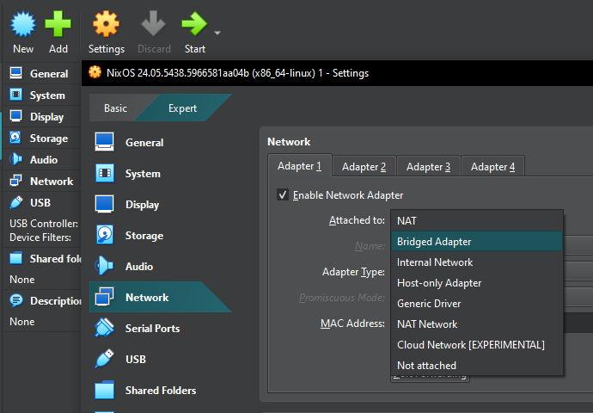Choose Host-only Adapter attachment option

coord(477,283)
